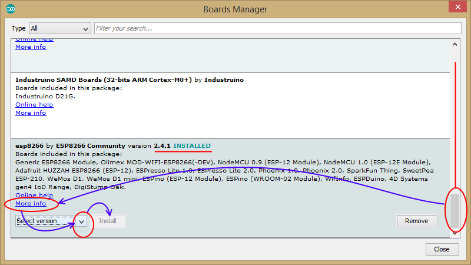Screen dimensions: 471x265
Task: Click the scrollbar down arrow
Action: tap(455, 233)
